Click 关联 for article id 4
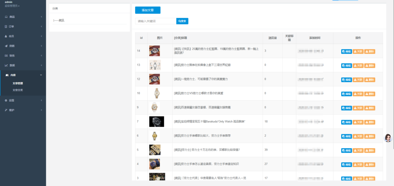The width and height of the screenshot is (394, 186). point(358,165)
